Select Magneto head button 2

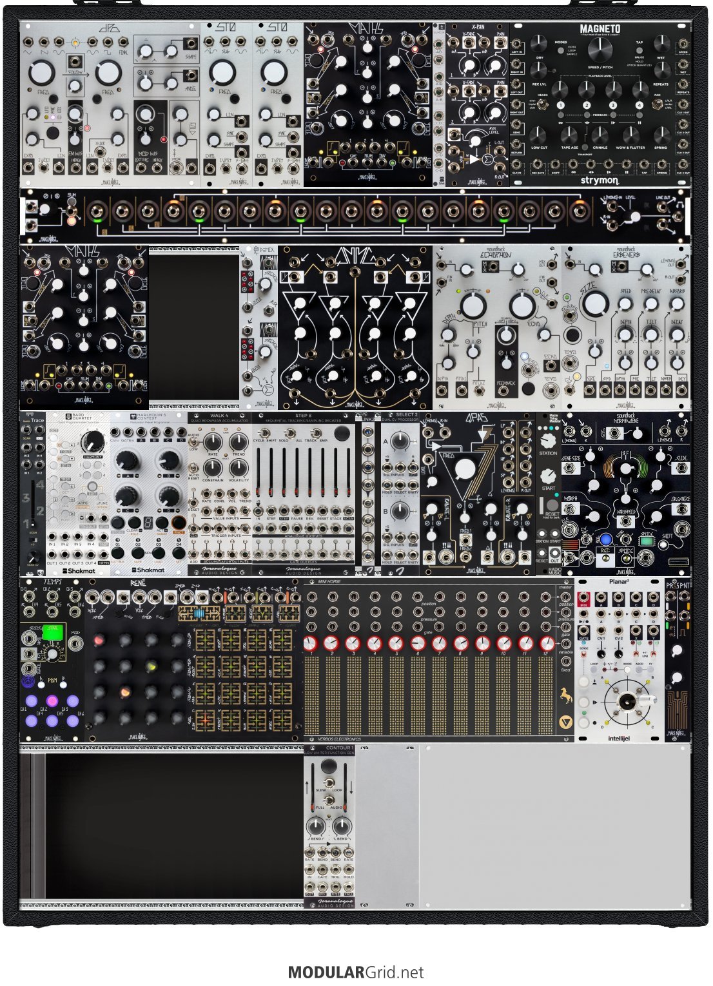587,105
